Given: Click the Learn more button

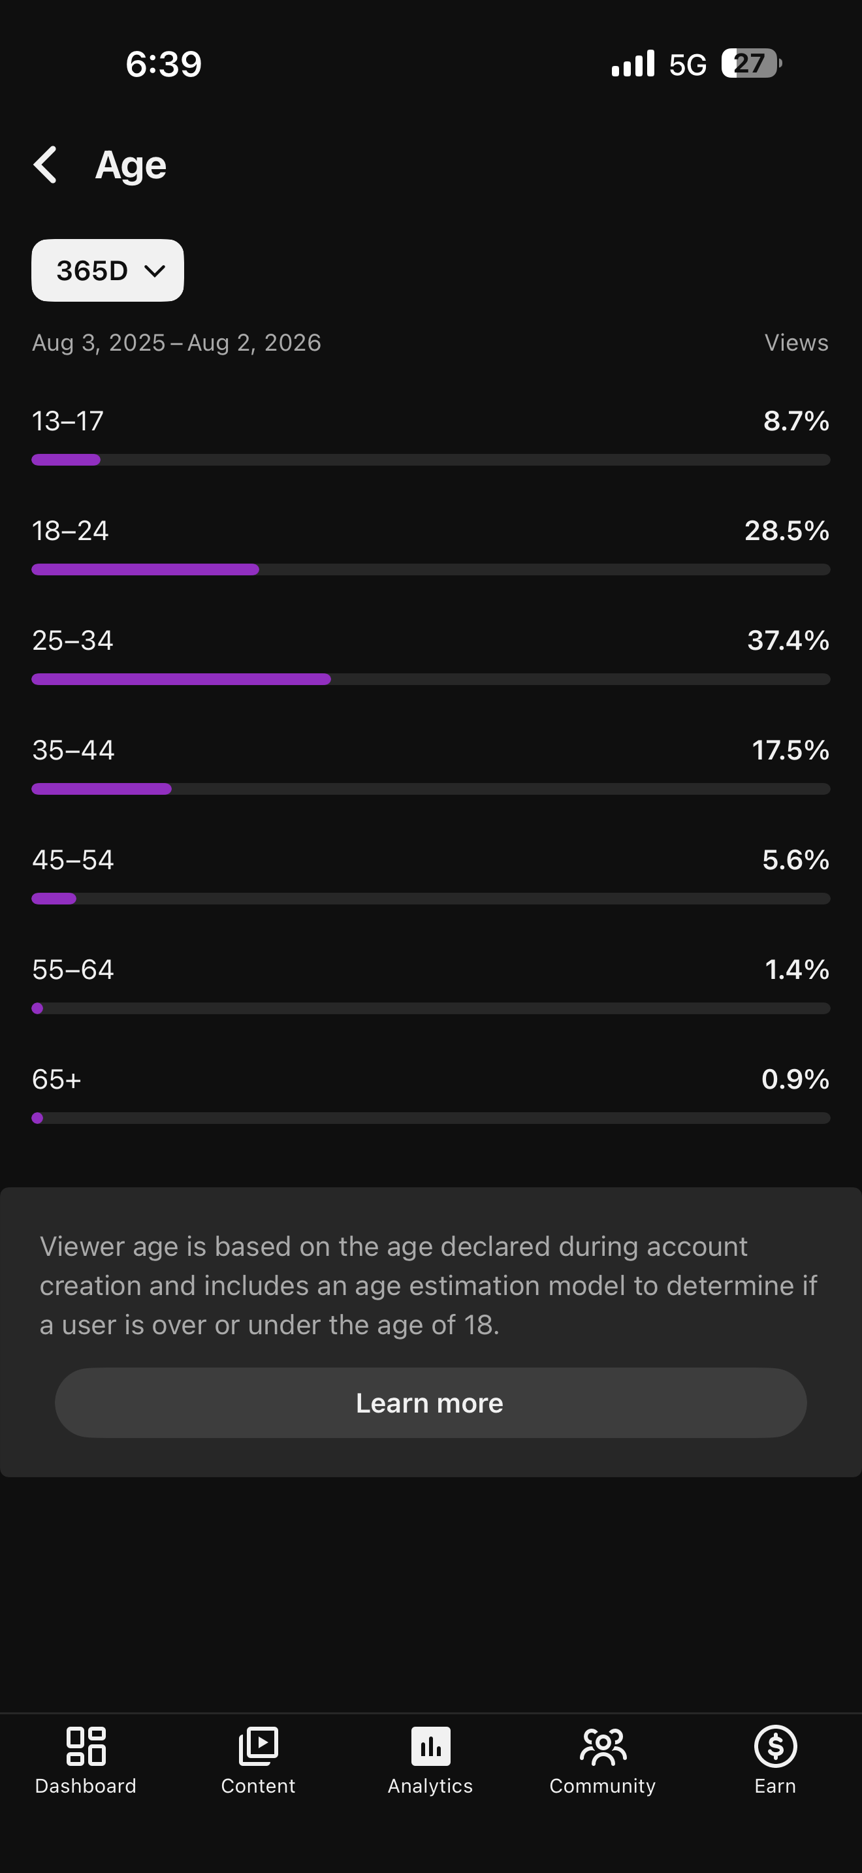Looking at the screenshot, I should pos(430,1403).
